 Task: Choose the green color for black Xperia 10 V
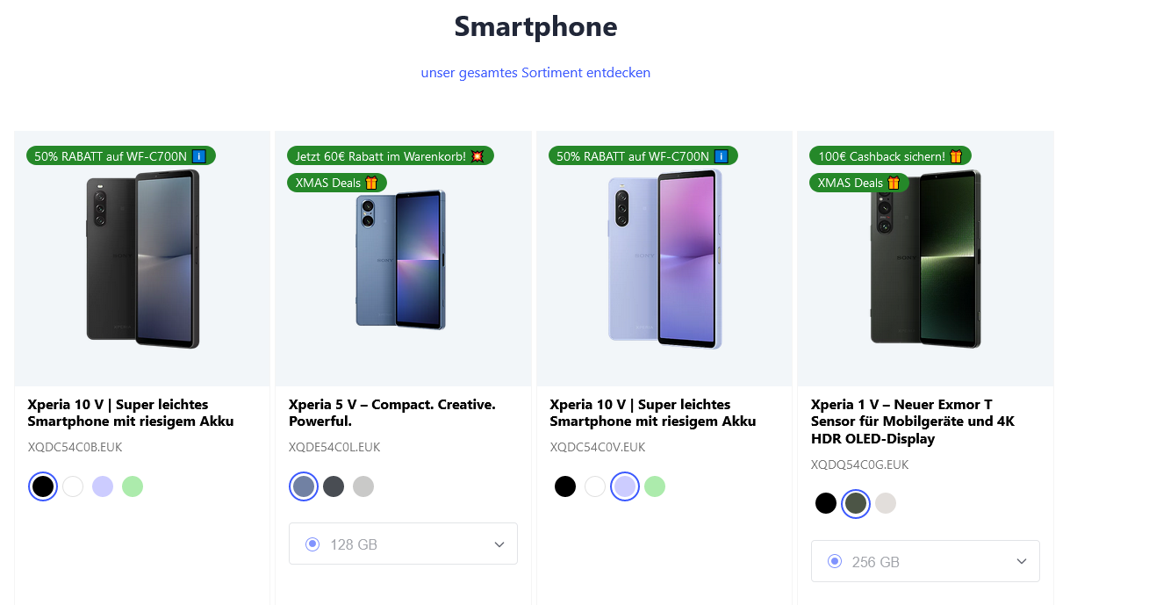[x=133, y=486]
